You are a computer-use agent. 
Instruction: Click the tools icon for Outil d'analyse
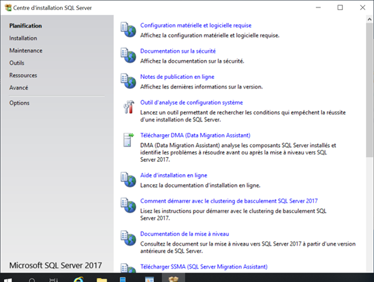point(128,107)
